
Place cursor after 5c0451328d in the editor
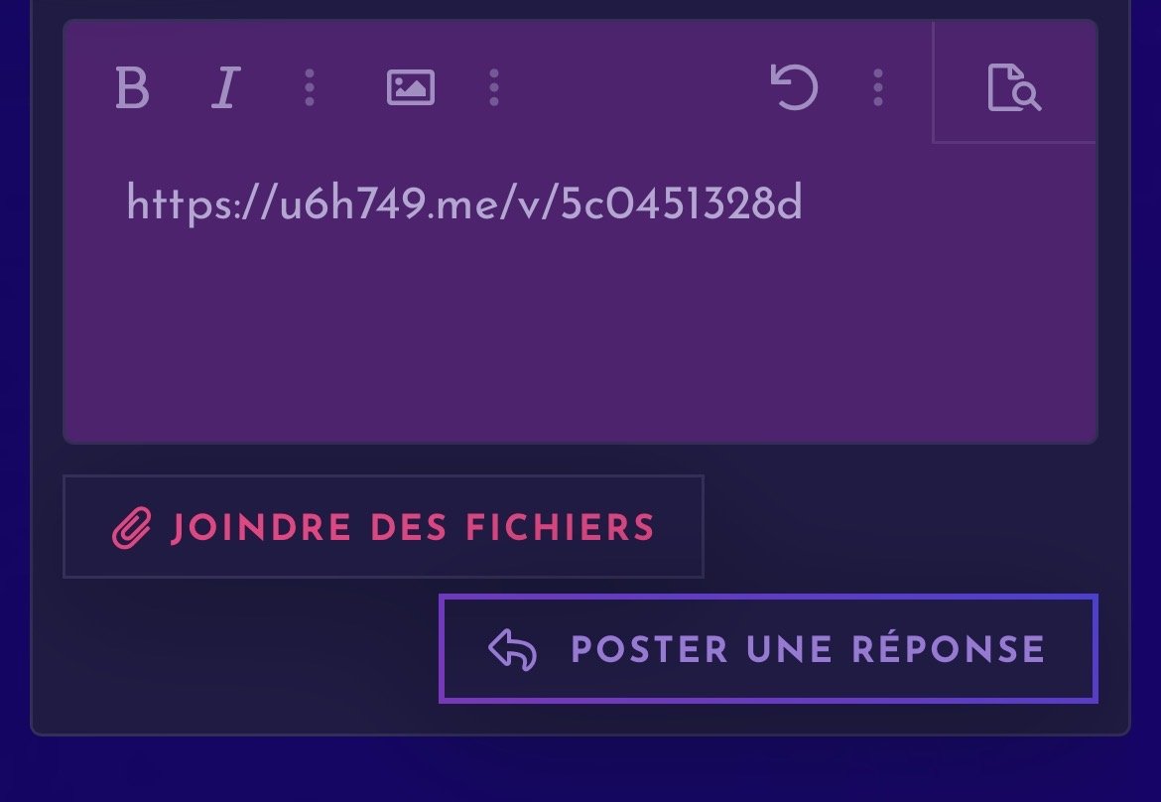click(805, 202)
